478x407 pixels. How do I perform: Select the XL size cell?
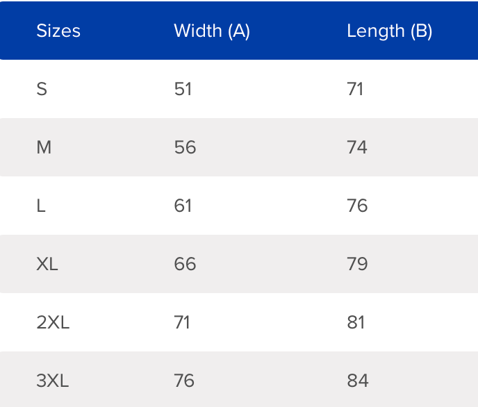tap(47, 264)
